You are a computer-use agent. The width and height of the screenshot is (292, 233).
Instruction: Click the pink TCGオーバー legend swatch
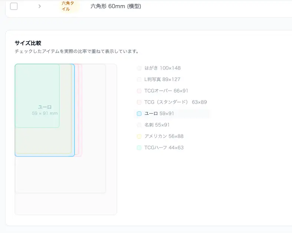139,91
